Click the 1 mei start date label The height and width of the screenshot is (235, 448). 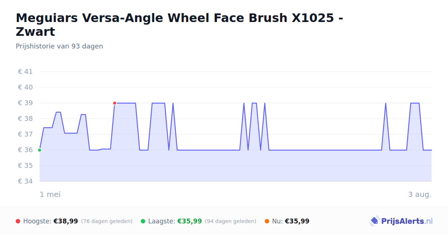(x=50, y=194)
